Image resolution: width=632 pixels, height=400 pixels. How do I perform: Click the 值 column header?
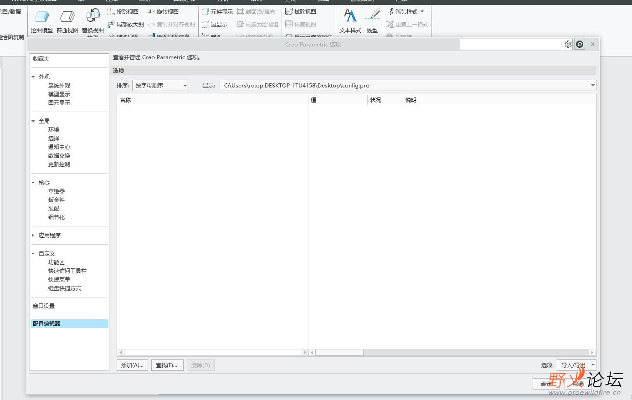(338, 100)
